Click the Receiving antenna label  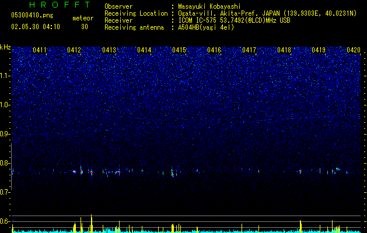point(134,27)
